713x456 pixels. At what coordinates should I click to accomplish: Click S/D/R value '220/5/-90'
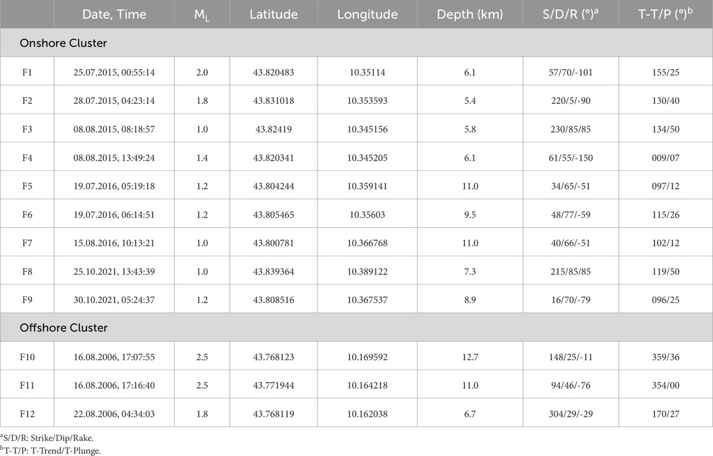click(x=570, y=101)
